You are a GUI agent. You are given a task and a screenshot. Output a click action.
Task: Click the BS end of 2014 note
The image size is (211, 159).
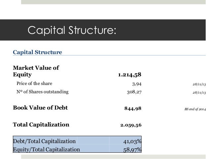pos(195,109)
